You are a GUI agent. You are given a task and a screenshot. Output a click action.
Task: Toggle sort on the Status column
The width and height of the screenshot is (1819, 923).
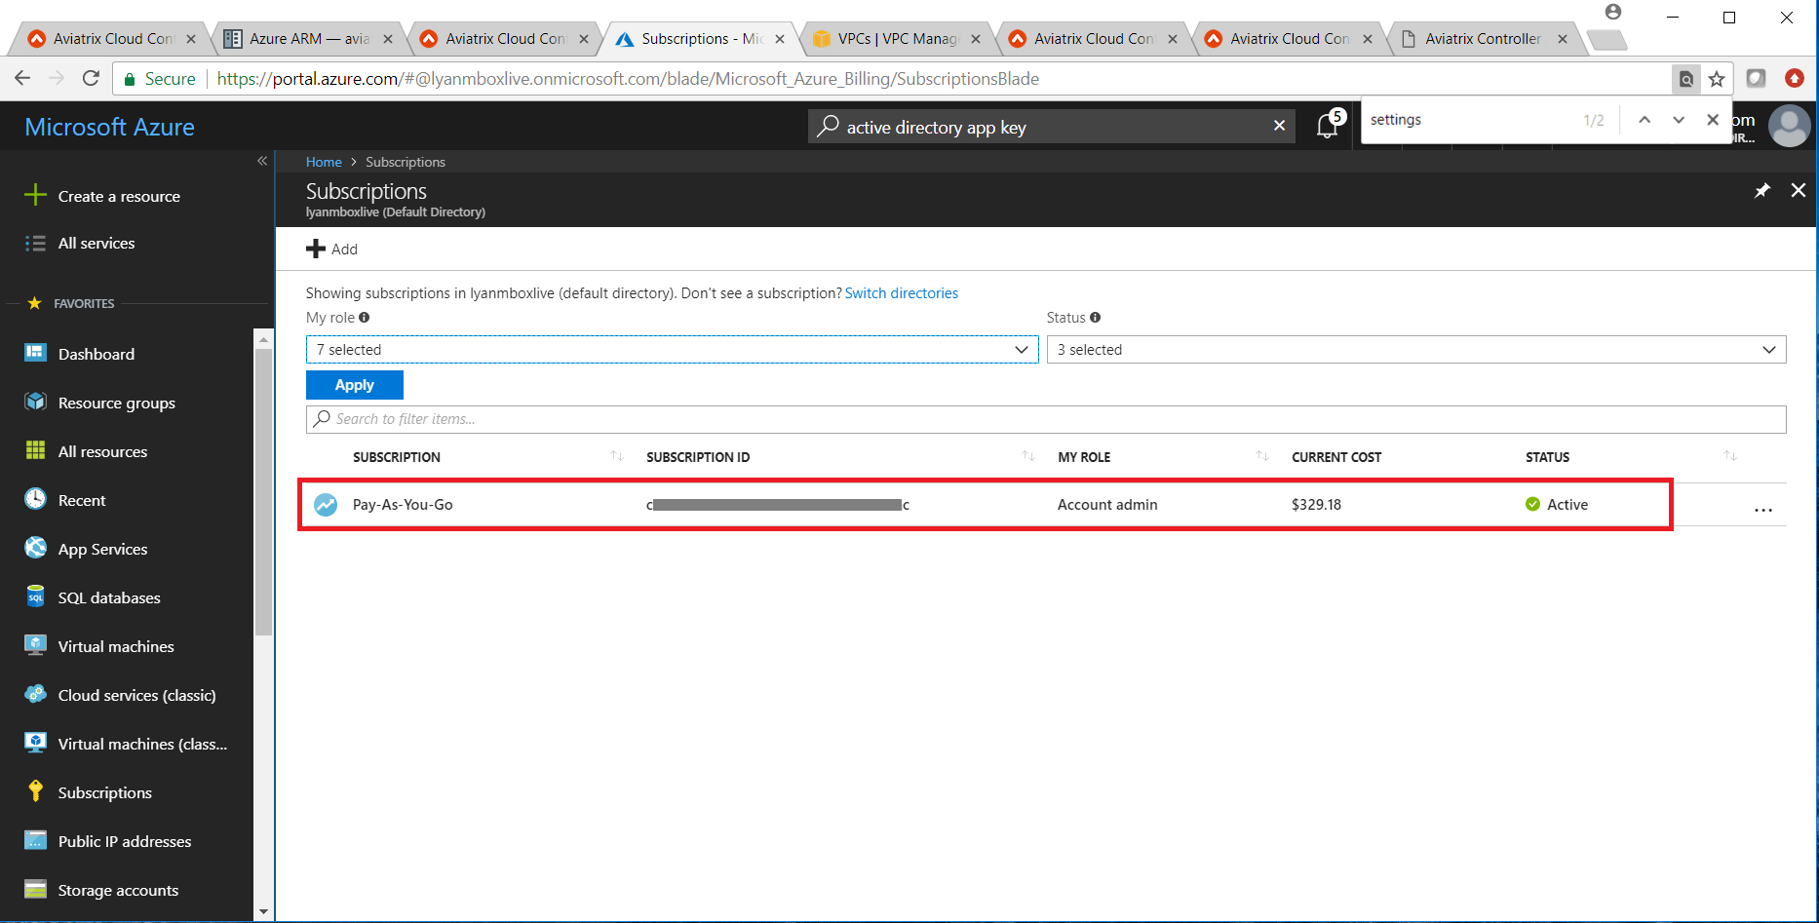(1730, 455)
